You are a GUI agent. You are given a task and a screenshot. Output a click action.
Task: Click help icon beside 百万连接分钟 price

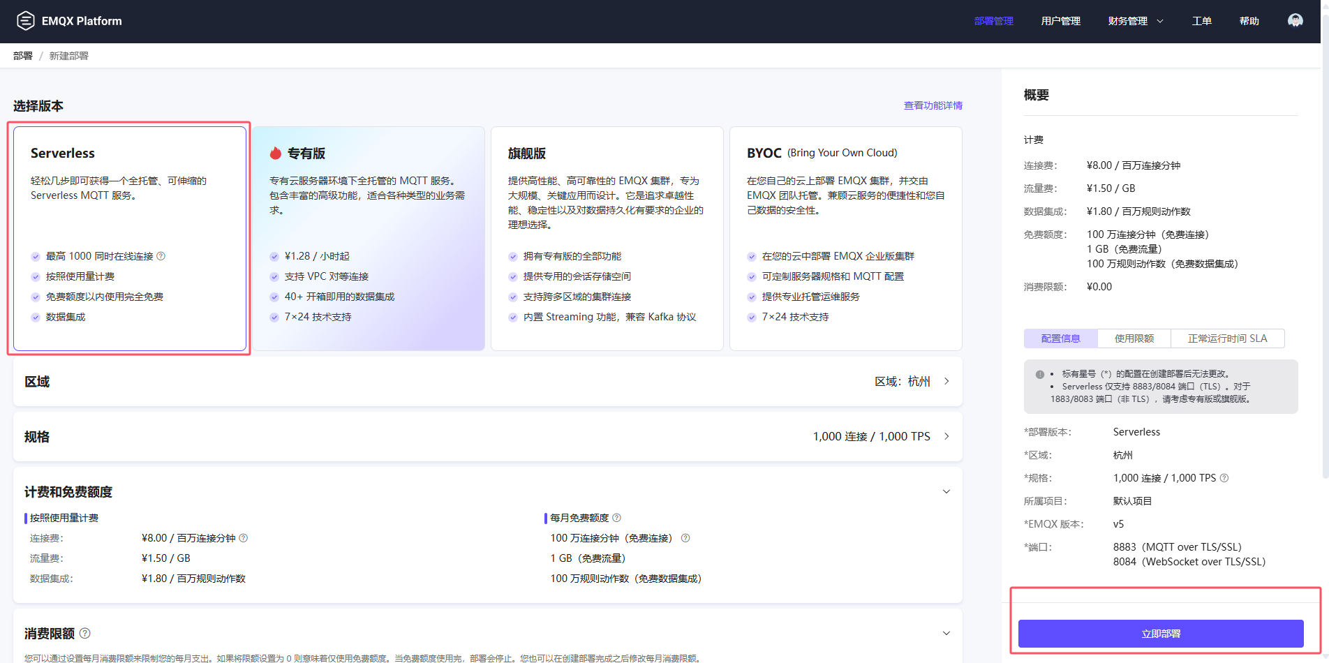[x=244, y=538]
